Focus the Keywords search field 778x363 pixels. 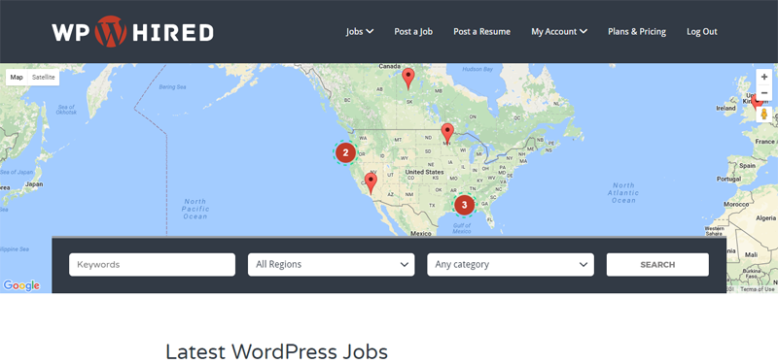(152, 264)
